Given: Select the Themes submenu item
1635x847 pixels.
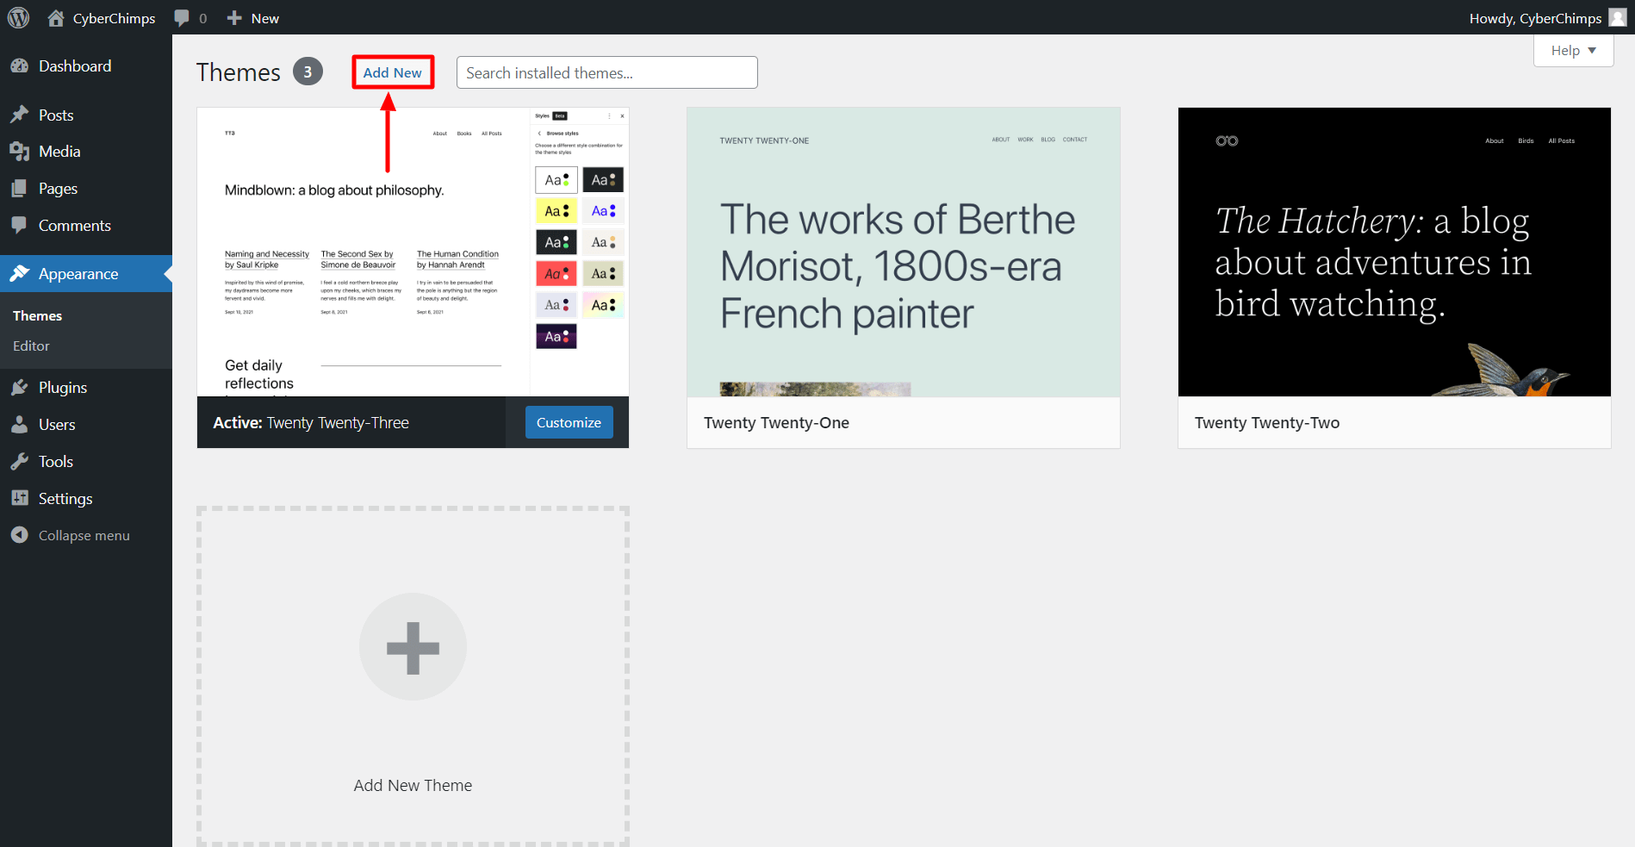Looking at the screenshot, I should point(37,315).
